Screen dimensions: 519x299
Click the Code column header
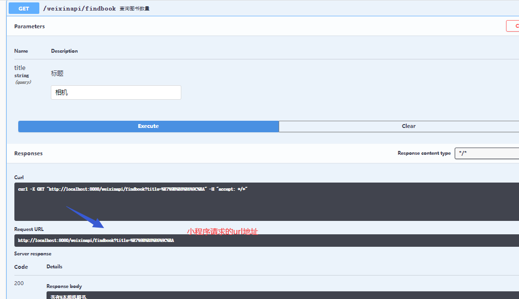pos(21,267)
